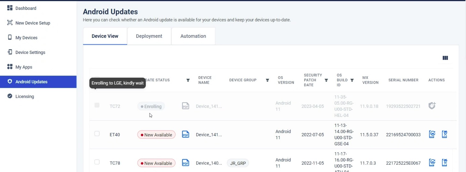The image size is (466, 172).
Task: Click the update action icon for ET40
Action: [x=432, y=134]
